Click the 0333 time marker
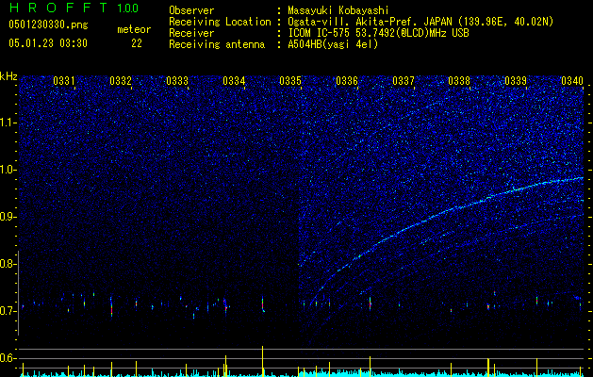593x377 pixels. [x=177, y=80]
